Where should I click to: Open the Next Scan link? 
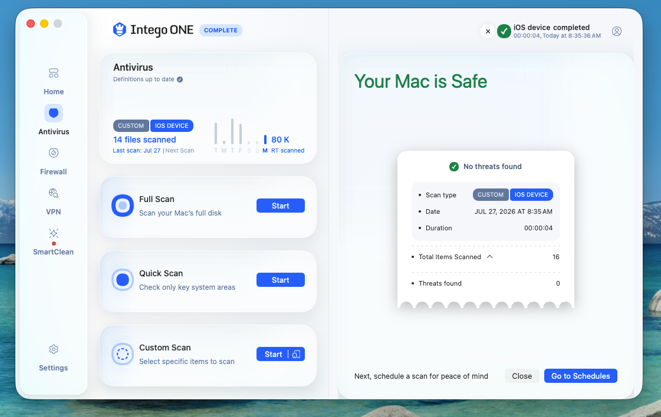(x=180, y=150)
